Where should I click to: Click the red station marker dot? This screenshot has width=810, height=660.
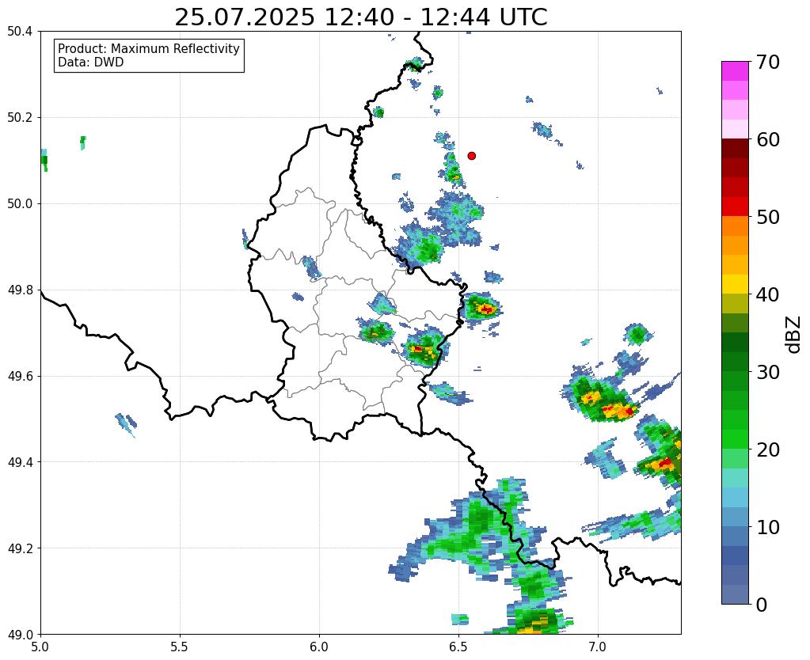pyautogui.click(x=472, y=155)
